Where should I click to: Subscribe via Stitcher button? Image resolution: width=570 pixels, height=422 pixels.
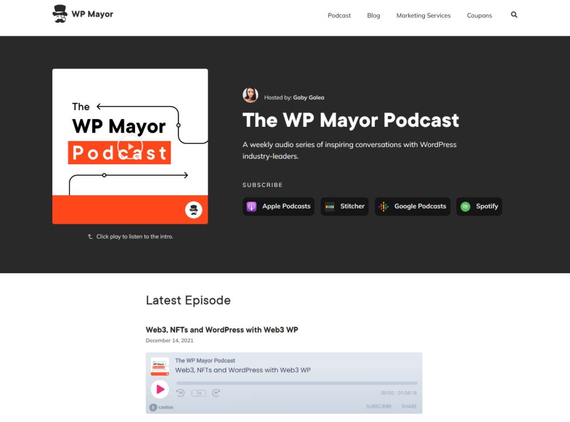click(x=344, y=206)
